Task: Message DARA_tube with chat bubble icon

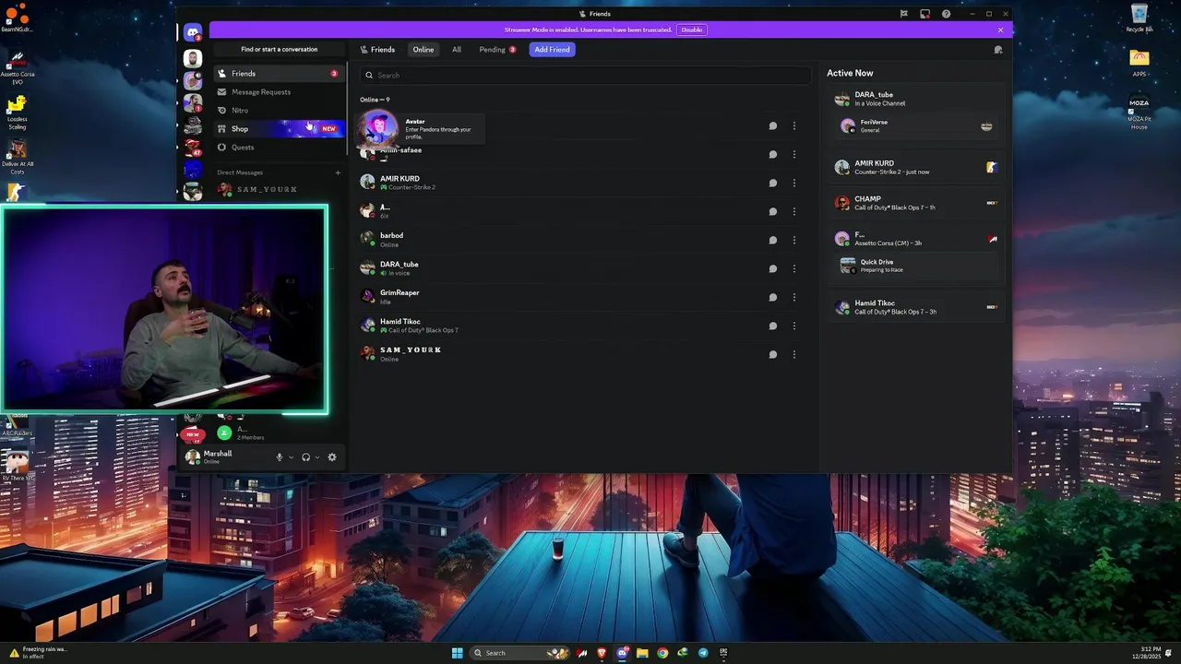Action: (773, 268)
